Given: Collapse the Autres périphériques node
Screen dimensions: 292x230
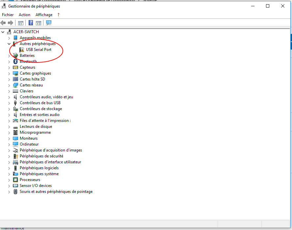Looking at the screenshot, I should pyautogui.click(x=9, y=44).
